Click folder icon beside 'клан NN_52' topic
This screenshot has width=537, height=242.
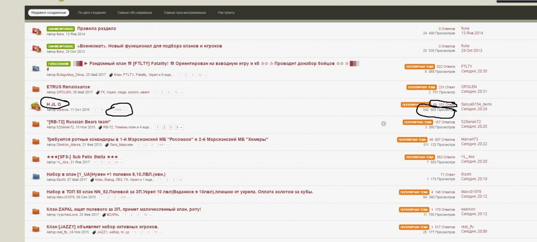36,194
